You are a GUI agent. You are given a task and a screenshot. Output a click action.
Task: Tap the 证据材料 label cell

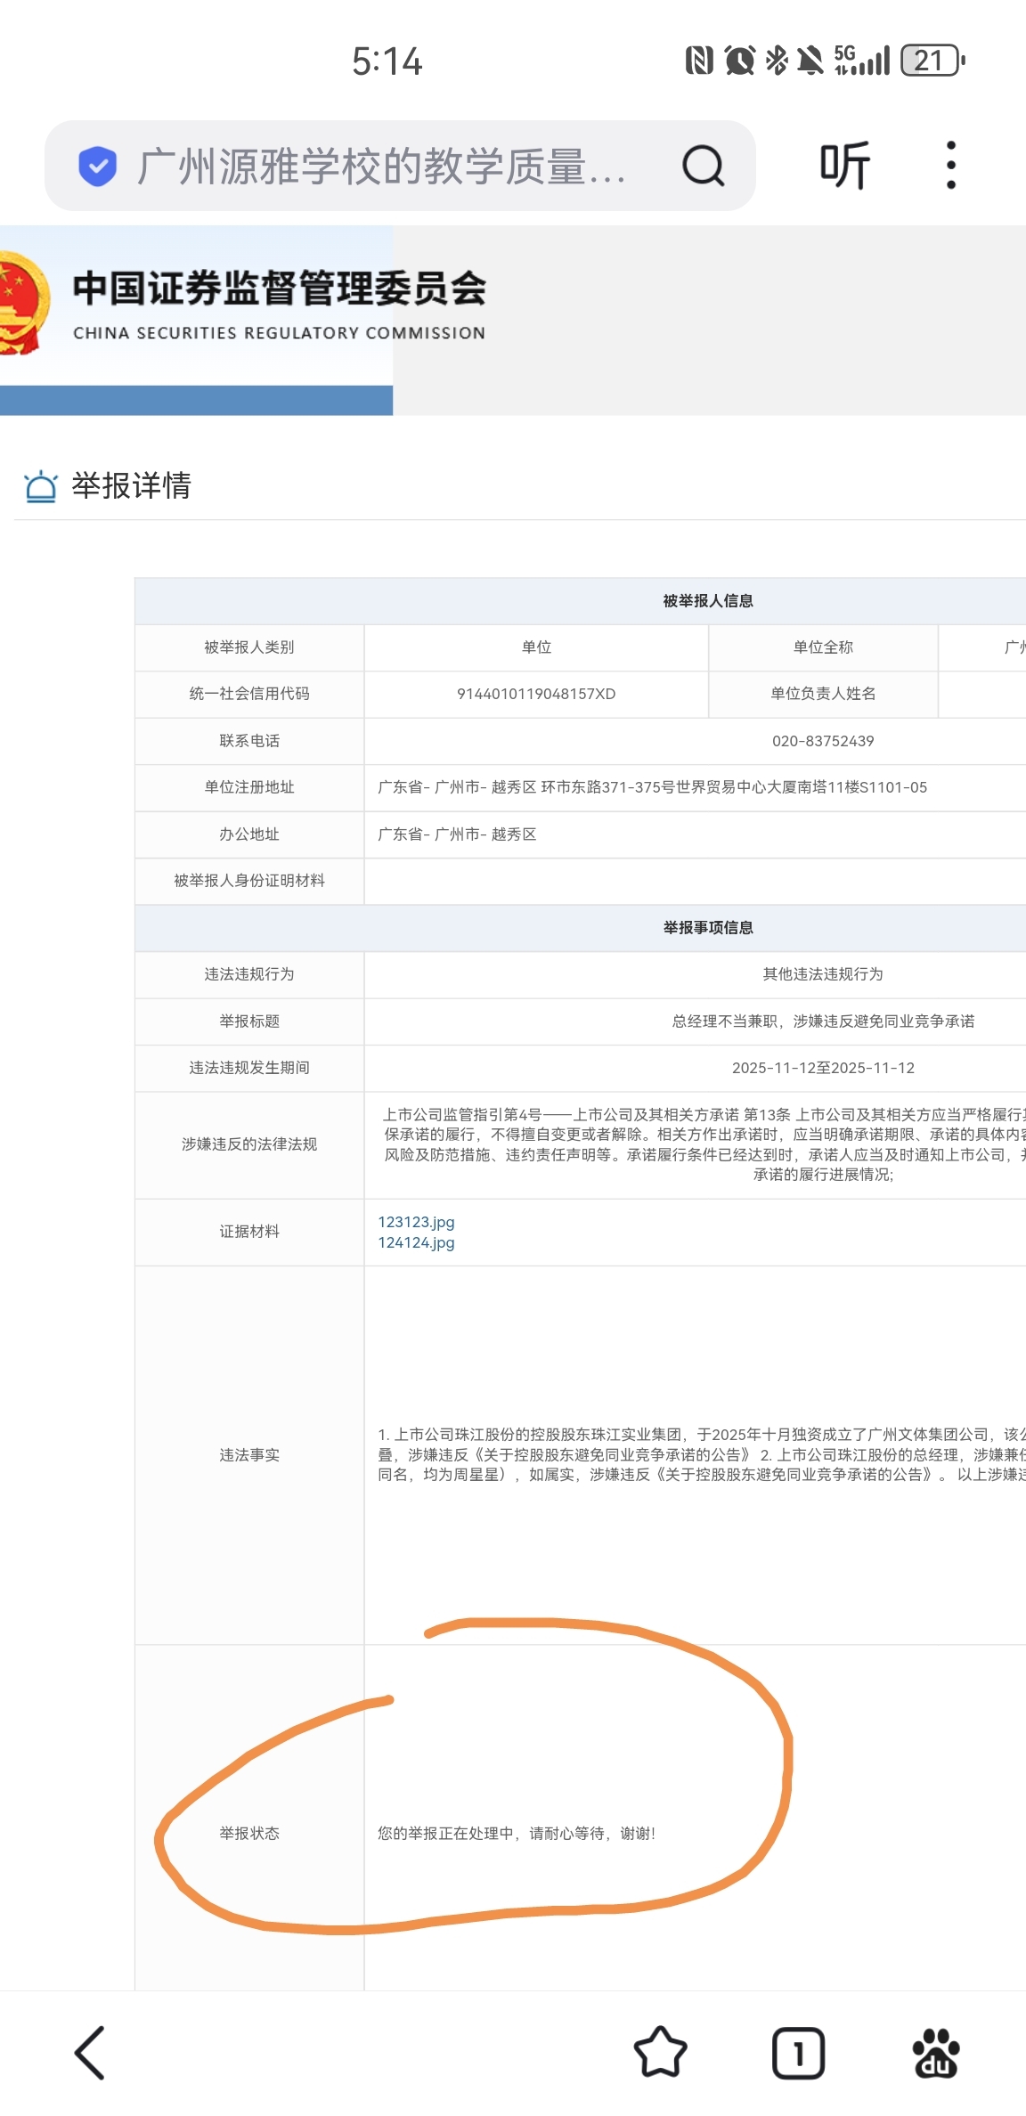click(249, 1232)
